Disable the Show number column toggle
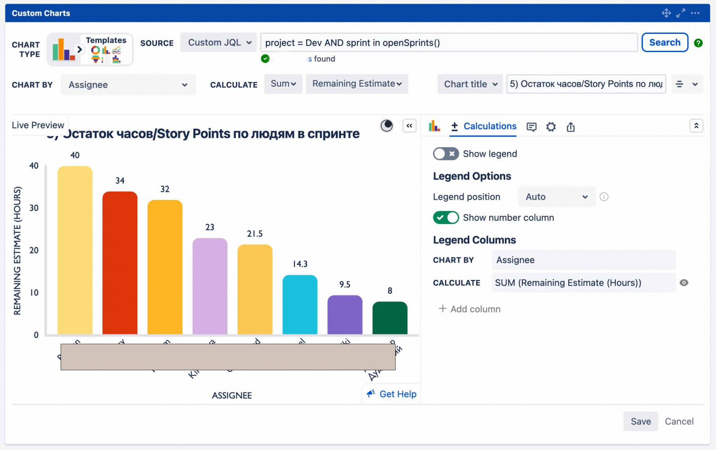This screenshot has height=450, width=716. [x=446, y=218]
